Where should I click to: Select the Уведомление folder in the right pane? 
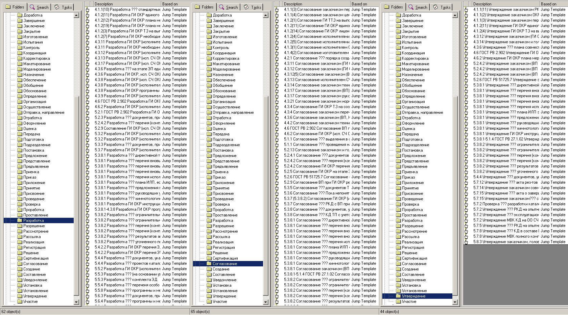pos(414,280)
